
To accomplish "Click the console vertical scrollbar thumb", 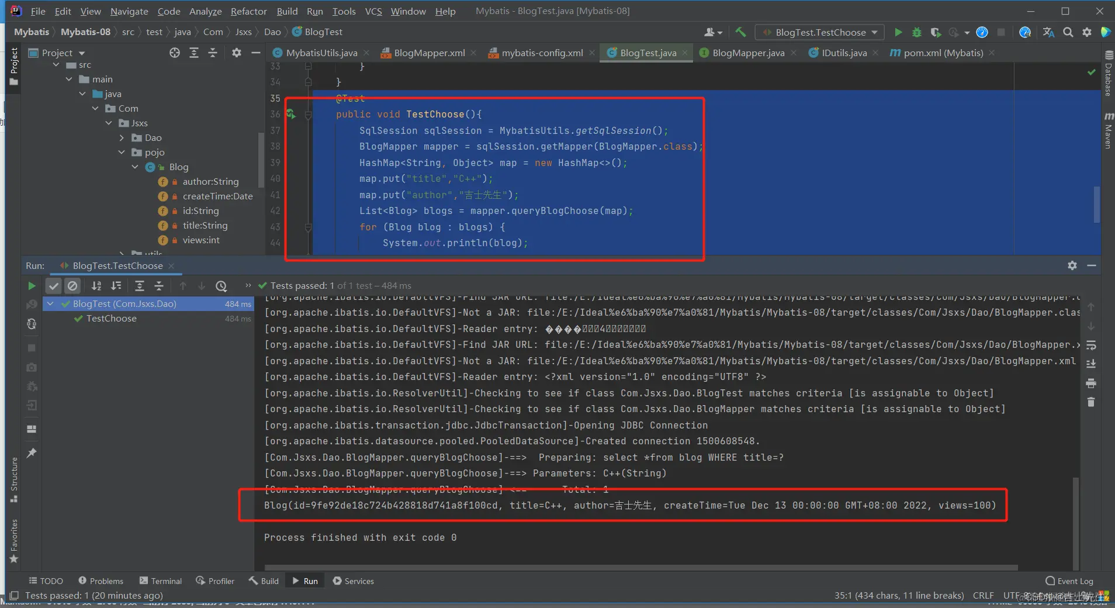I will click(1075, 523).
